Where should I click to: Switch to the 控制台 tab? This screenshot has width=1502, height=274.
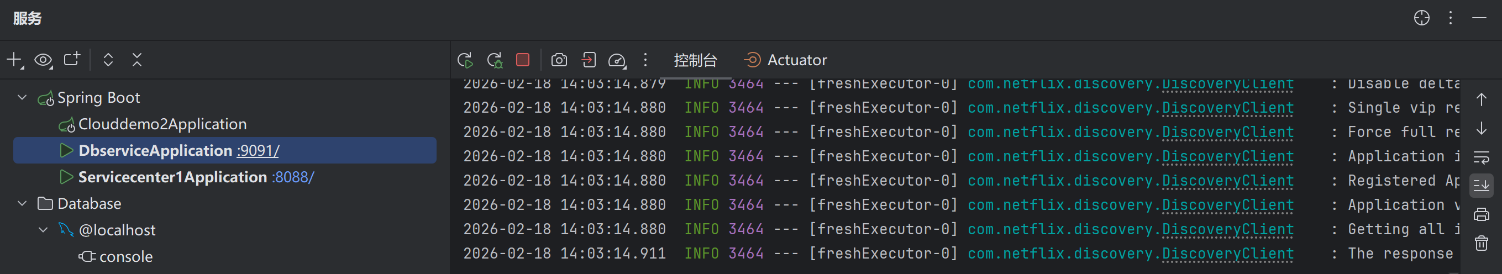coord(695,60)
